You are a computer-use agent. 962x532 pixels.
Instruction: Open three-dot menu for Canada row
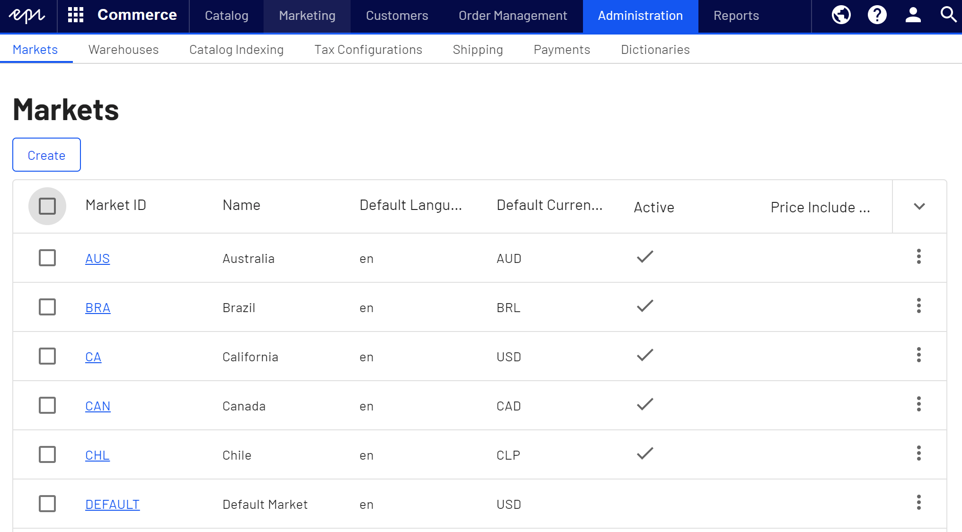[x=918, y=404]
